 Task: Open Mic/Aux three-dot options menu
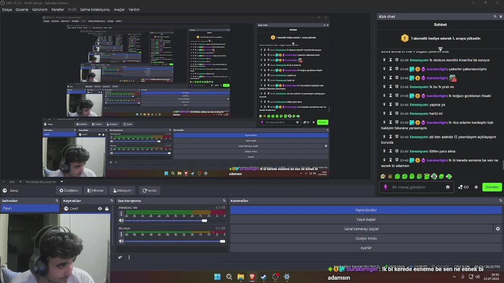coord(121,234)
